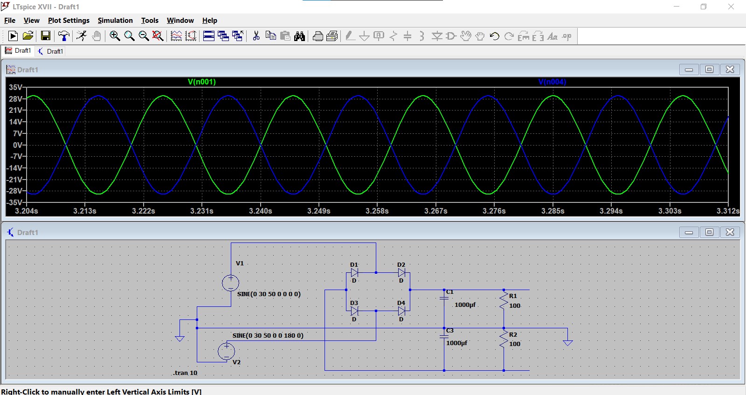Maximize the schematic Draft1 pane

(709, 232)
